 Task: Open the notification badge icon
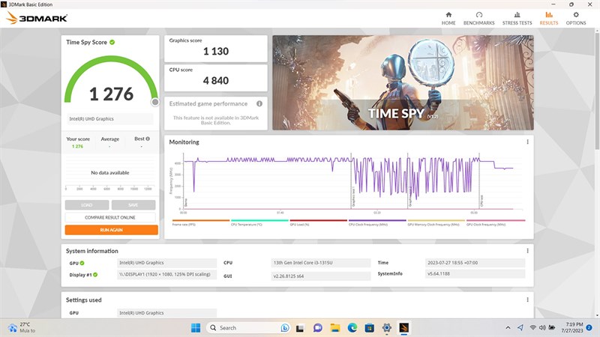589,327
